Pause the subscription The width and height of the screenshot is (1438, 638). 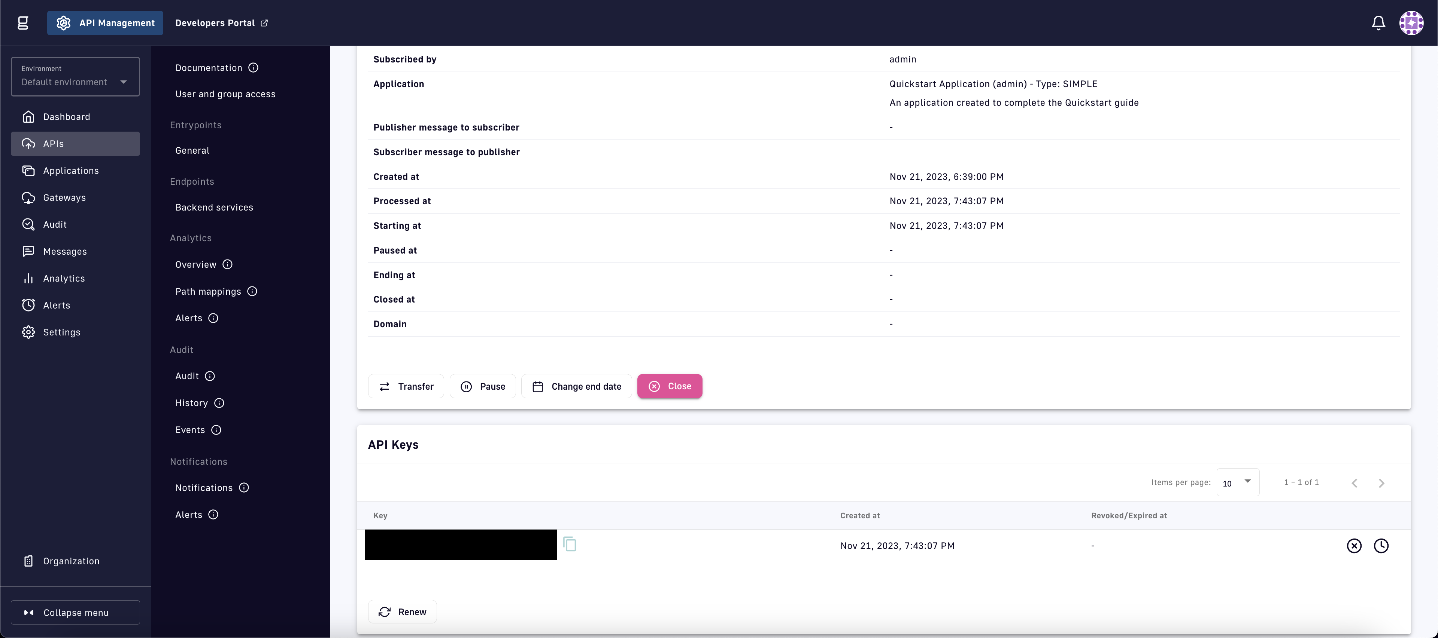click(482, 386)
